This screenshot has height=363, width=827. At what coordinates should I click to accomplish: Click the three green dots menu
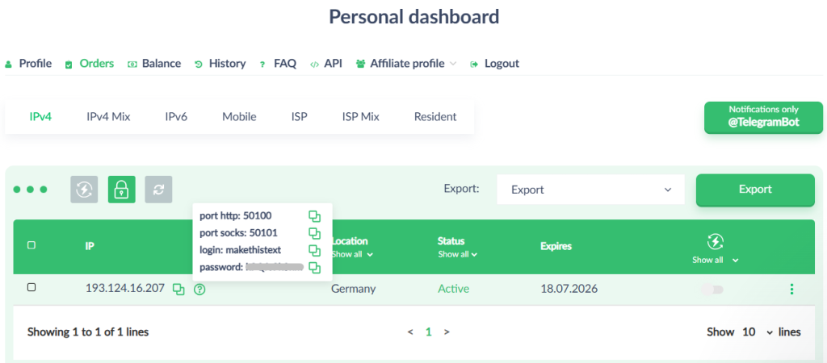pos(30,190)
